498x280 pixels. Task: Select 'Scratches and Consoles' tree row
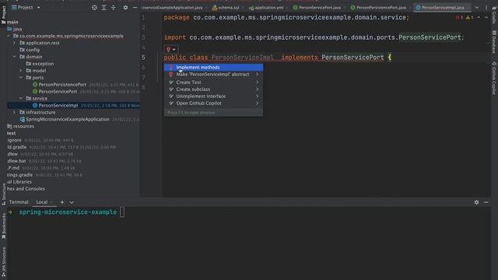26,189
